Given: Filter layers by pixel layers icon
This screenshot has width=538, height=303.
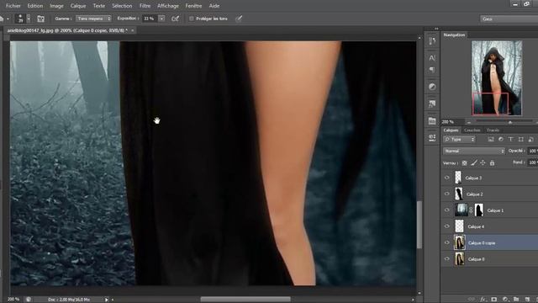Looking at the screenshot, I should point(491,140).
